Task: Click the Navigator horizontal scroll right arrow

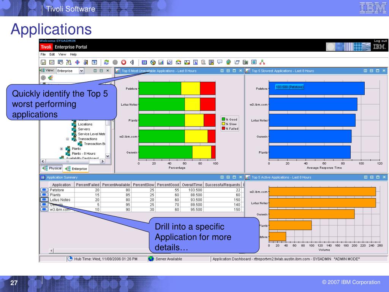Action: 103,161
